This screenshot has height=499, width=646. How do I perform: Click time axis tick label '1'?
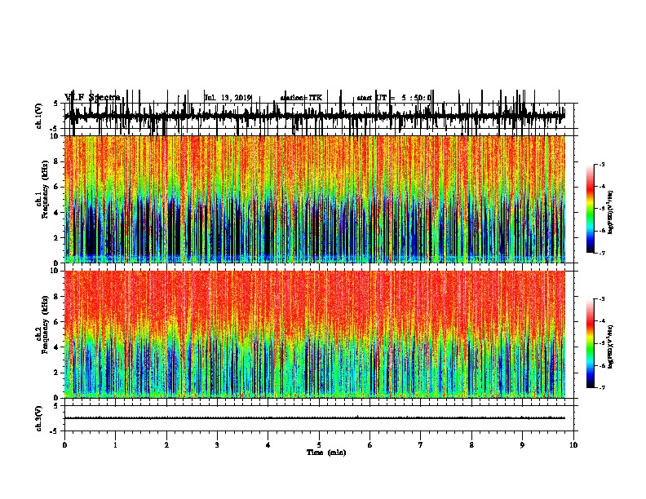pyautogui.click(x=115, y=445)
